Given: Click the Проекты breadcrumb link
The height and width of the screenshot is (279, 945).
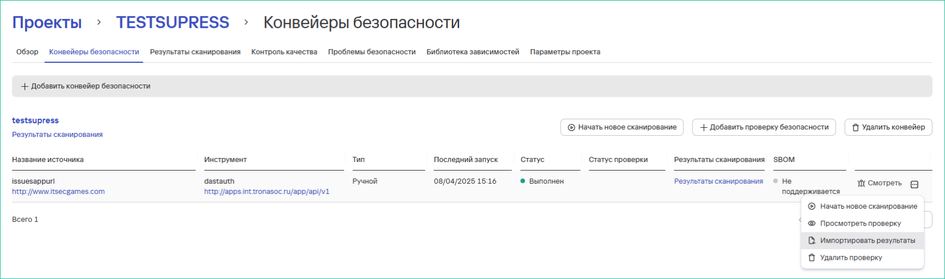Looking at the screenshot, I should (x=47, y=23).
